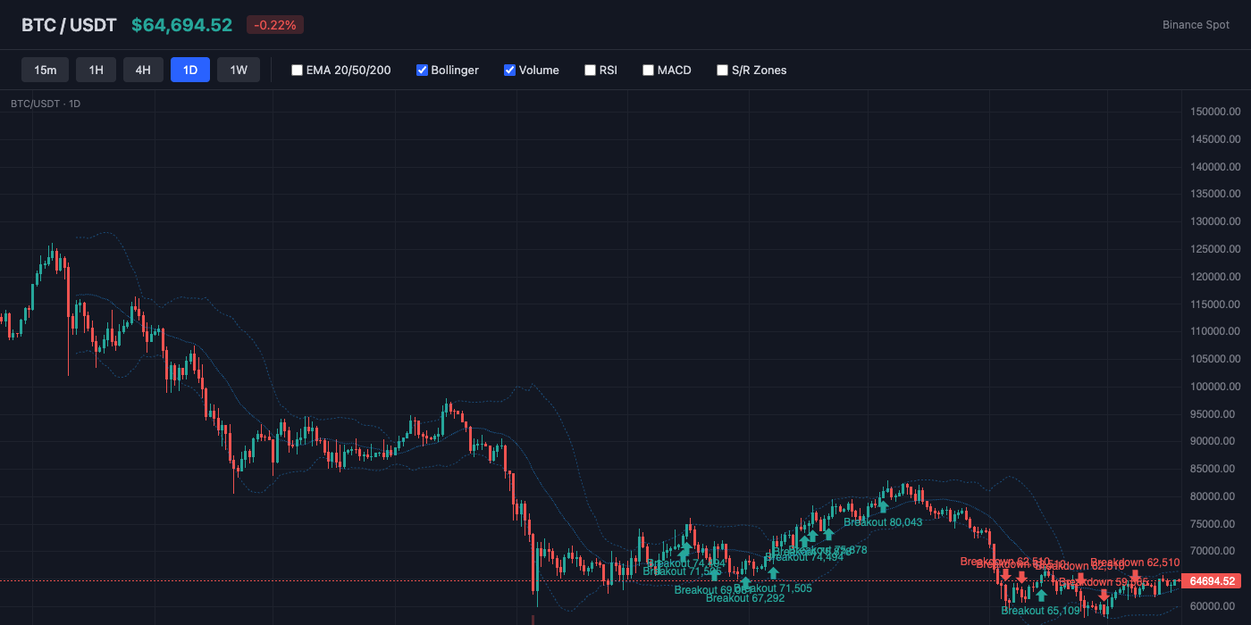The image size is (1251, 625).
Task: Uncheck the Bollinger indicator checkbox
Action: click(x=422, y=70)
